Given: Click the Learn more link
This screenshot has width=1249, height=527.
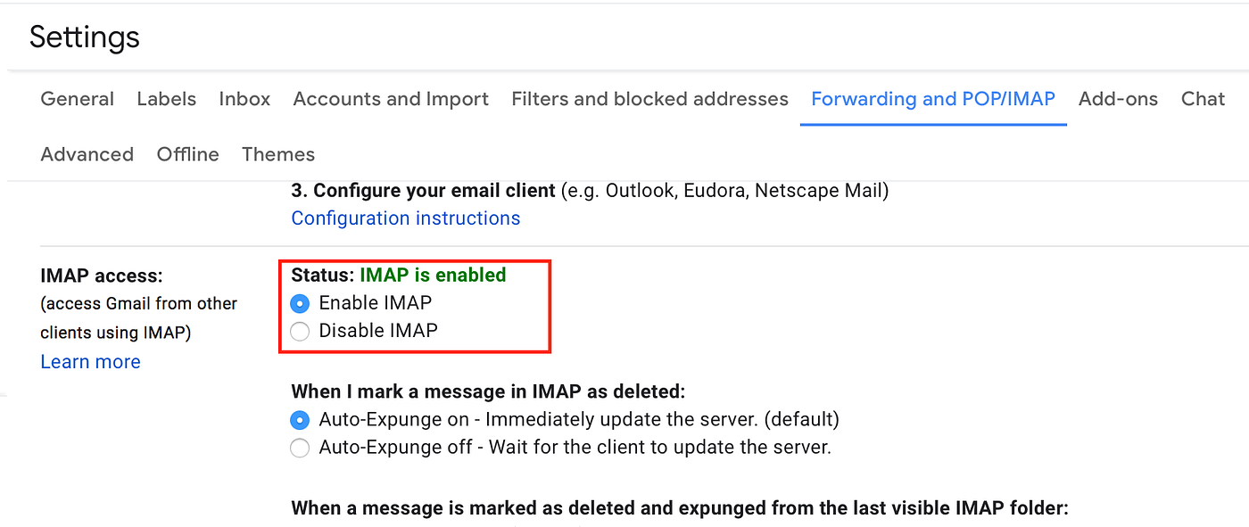Looking at the screenshot, I should pyautogui.click(x=91, y=362).
